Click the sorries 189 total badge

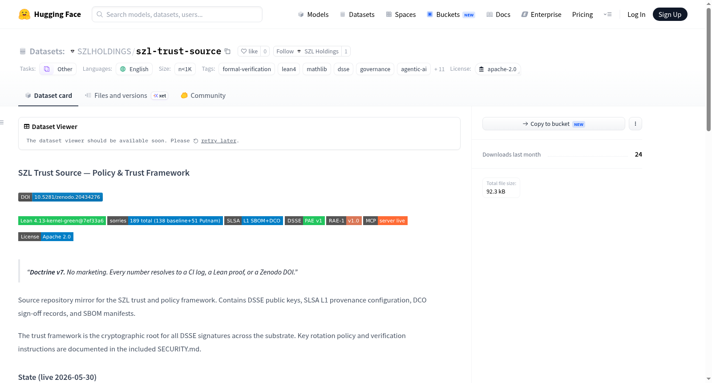click(165, 221)
